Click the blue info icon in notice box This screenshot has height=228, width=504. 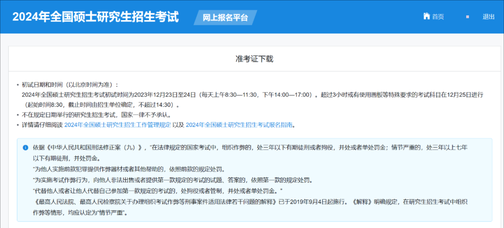[x=25, y=147]
